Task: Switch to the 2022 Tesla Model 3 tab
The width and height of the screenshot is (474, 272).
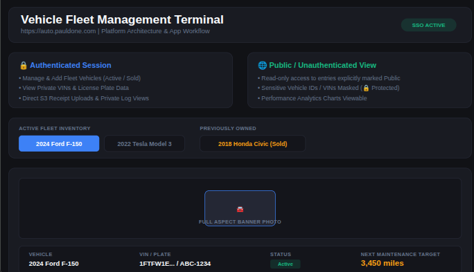Action: pyautogui.click(x=144, y=144)
